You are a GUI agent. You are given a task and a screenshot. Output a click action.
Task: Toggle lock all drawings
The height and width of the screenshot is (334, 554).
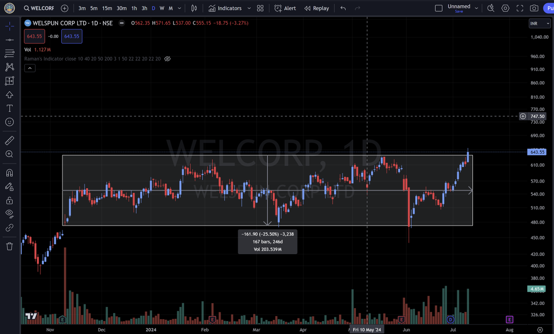[x=9, y=201]
